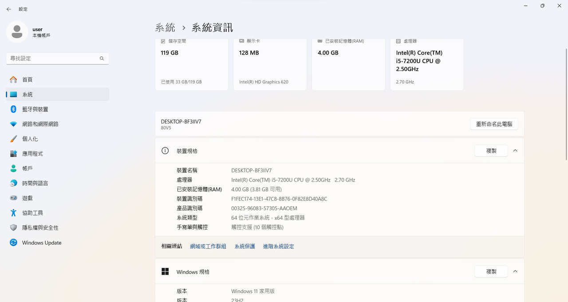Click the RAM value 4.00 GB (3.81 GB 可用)

(256, 189)
